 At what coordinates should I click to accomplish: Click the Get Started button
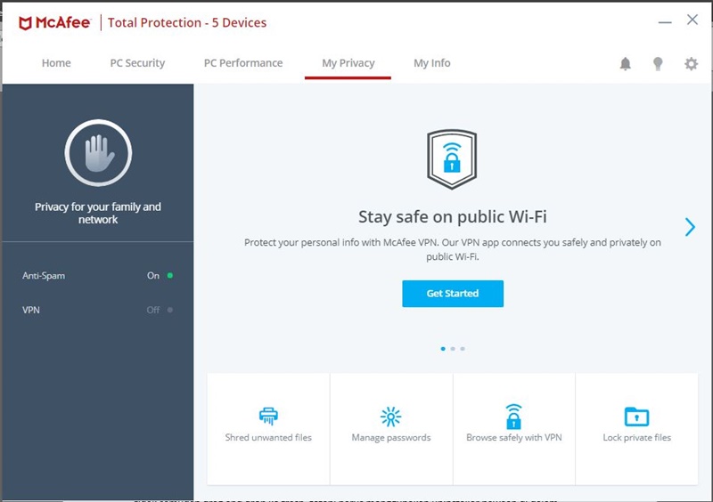453,294
